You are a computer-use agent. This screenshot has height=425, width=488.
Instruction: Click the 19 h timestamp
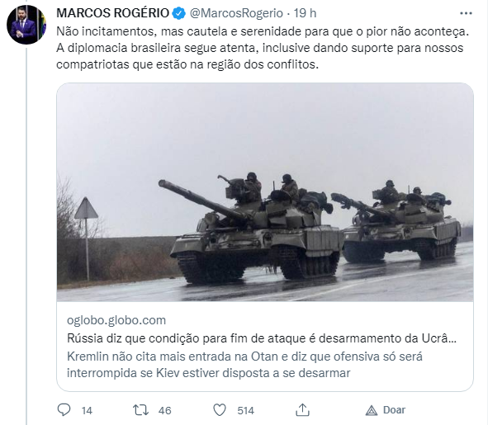click(x=305, y=13)
